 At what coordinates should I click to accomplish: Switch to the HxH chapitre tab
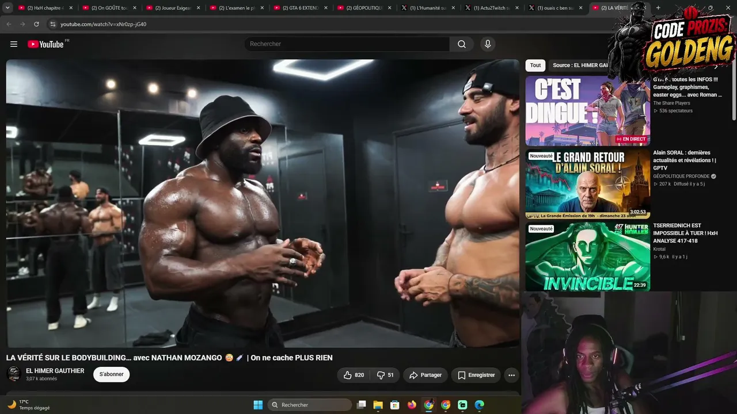pyautogui.click(x=45, y=8)
